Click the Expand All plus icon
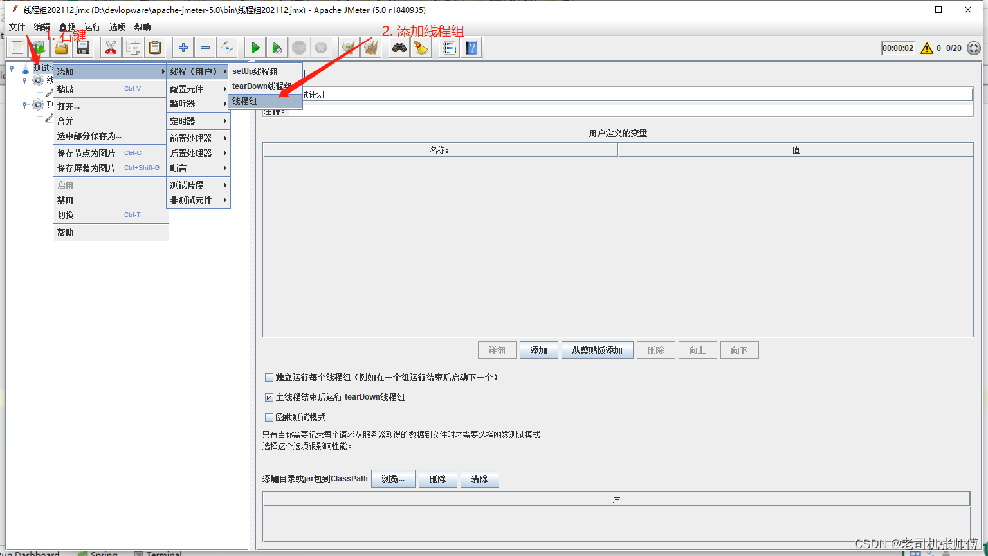988x556 pixels. [x=183, y=48]
